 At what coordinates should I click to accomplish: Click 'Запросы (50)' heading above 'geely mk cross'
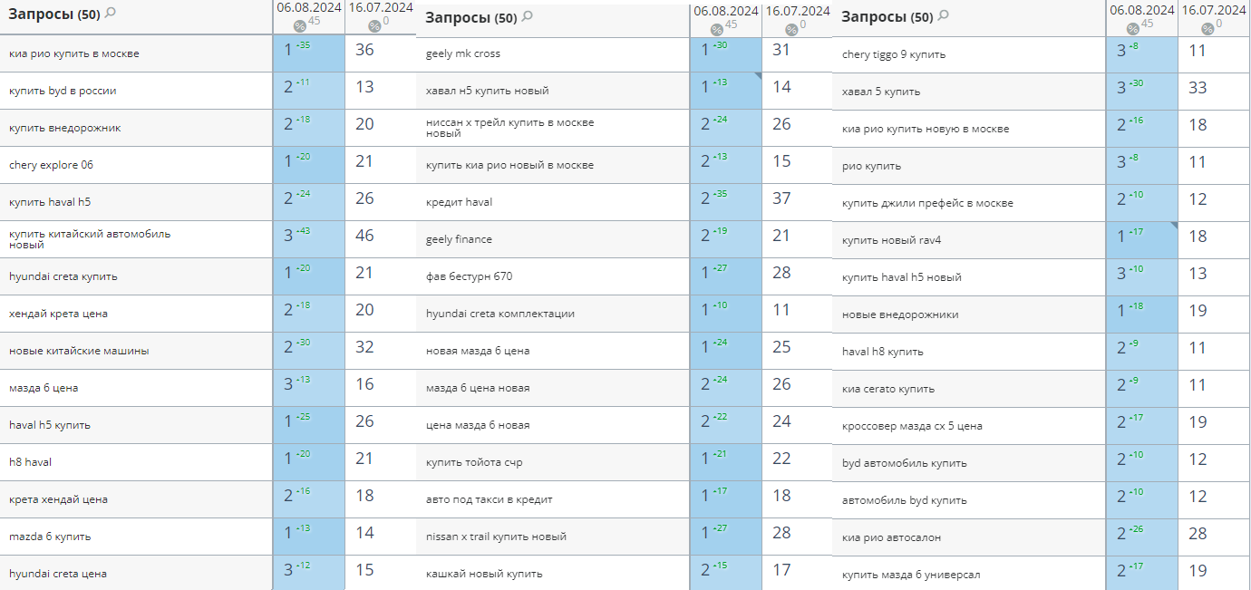tap(470, 17)
